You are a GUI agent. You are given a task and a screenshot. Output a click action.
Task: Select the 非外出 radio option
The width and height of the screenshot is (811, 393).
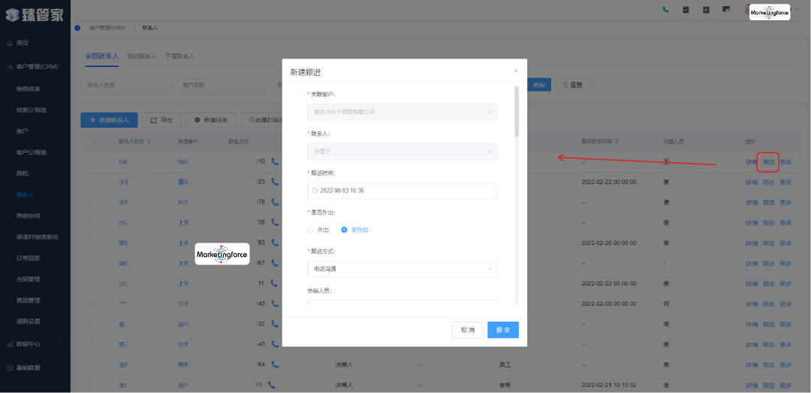[345, 230]
